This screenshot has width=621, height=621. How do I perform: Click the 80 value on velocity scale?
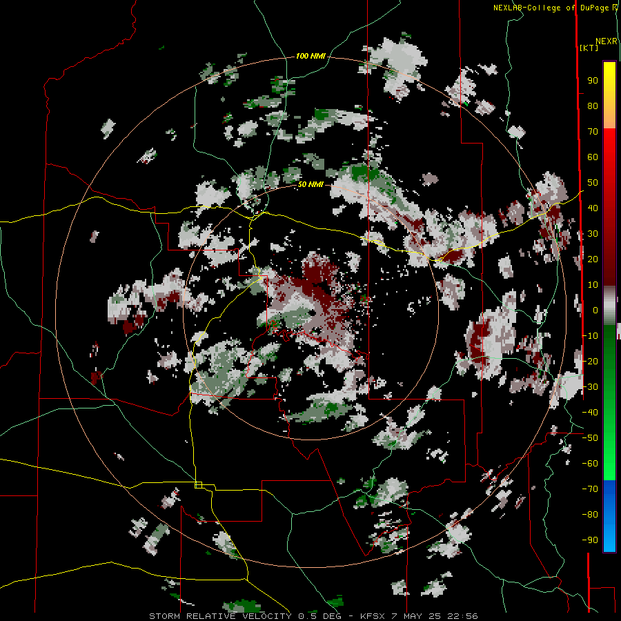coord(593,106)
